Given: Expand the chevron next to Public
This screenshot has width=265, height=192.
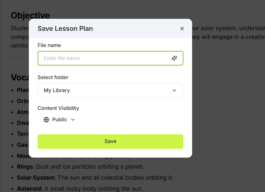Looking at the screenshot, I should pos(73,120).
